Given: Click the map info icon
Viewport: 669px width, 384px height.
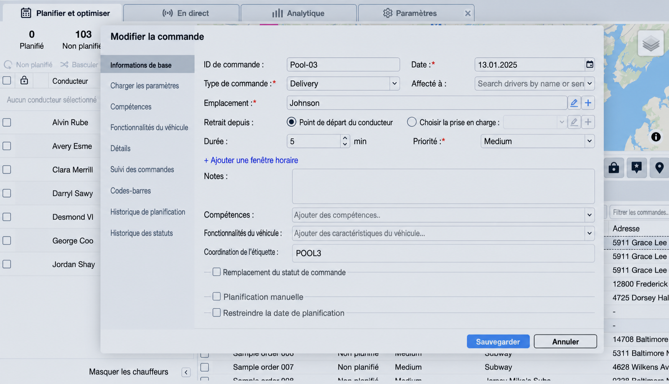Looking at the screenshot, I should click(656, 137).
